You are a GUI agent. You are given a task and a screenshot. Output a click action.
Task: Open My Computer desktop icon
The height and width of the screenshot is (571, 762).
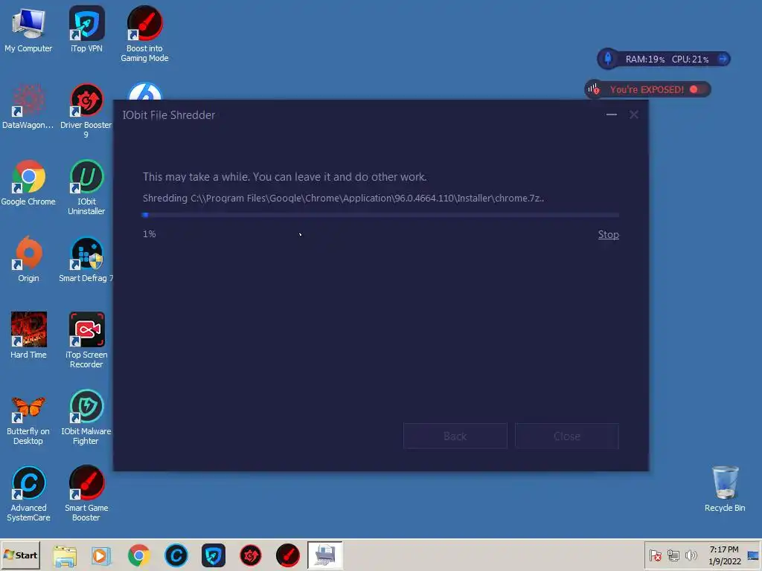28,30
